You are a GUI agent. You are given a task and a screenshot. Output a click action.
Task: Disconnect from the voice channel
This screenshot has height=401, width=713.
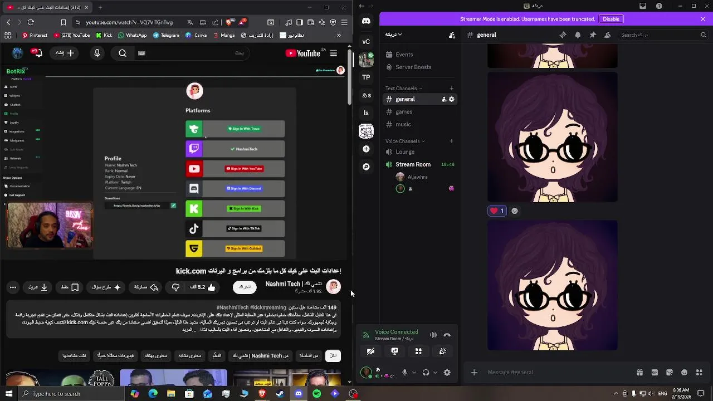tap(447, 335)
